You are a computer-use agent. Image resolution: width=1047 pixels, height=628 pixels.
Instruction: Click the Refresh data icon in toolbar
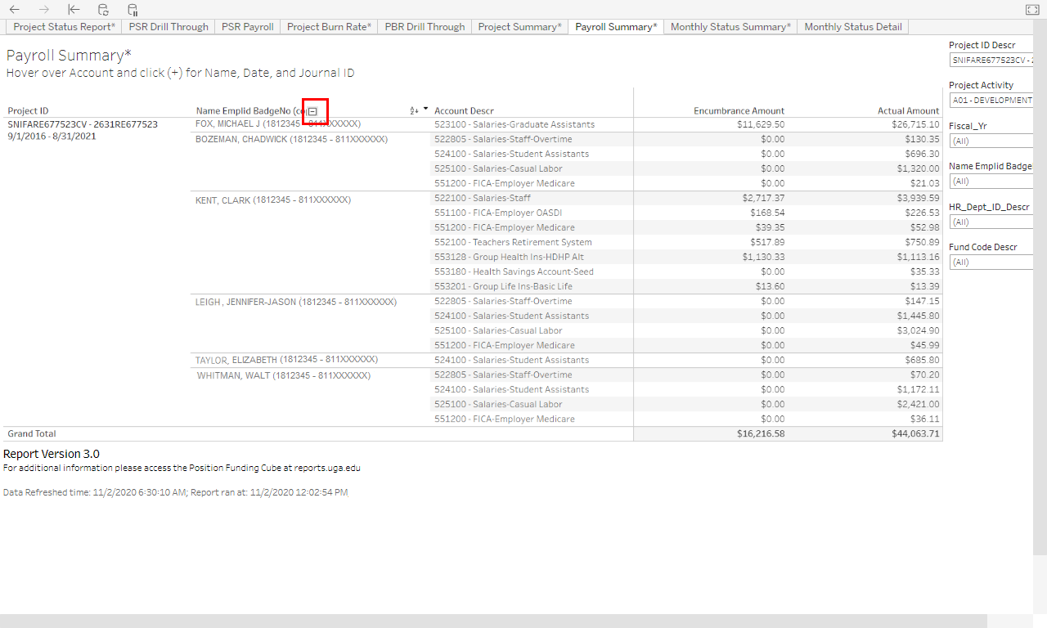coord(103,10)
